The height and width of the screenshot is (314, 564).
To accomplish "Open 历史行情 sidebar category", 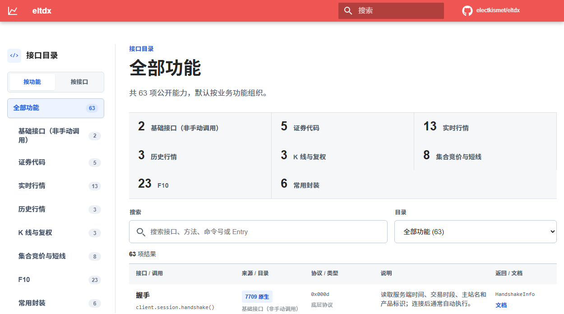I will click(x=55, y=209).
